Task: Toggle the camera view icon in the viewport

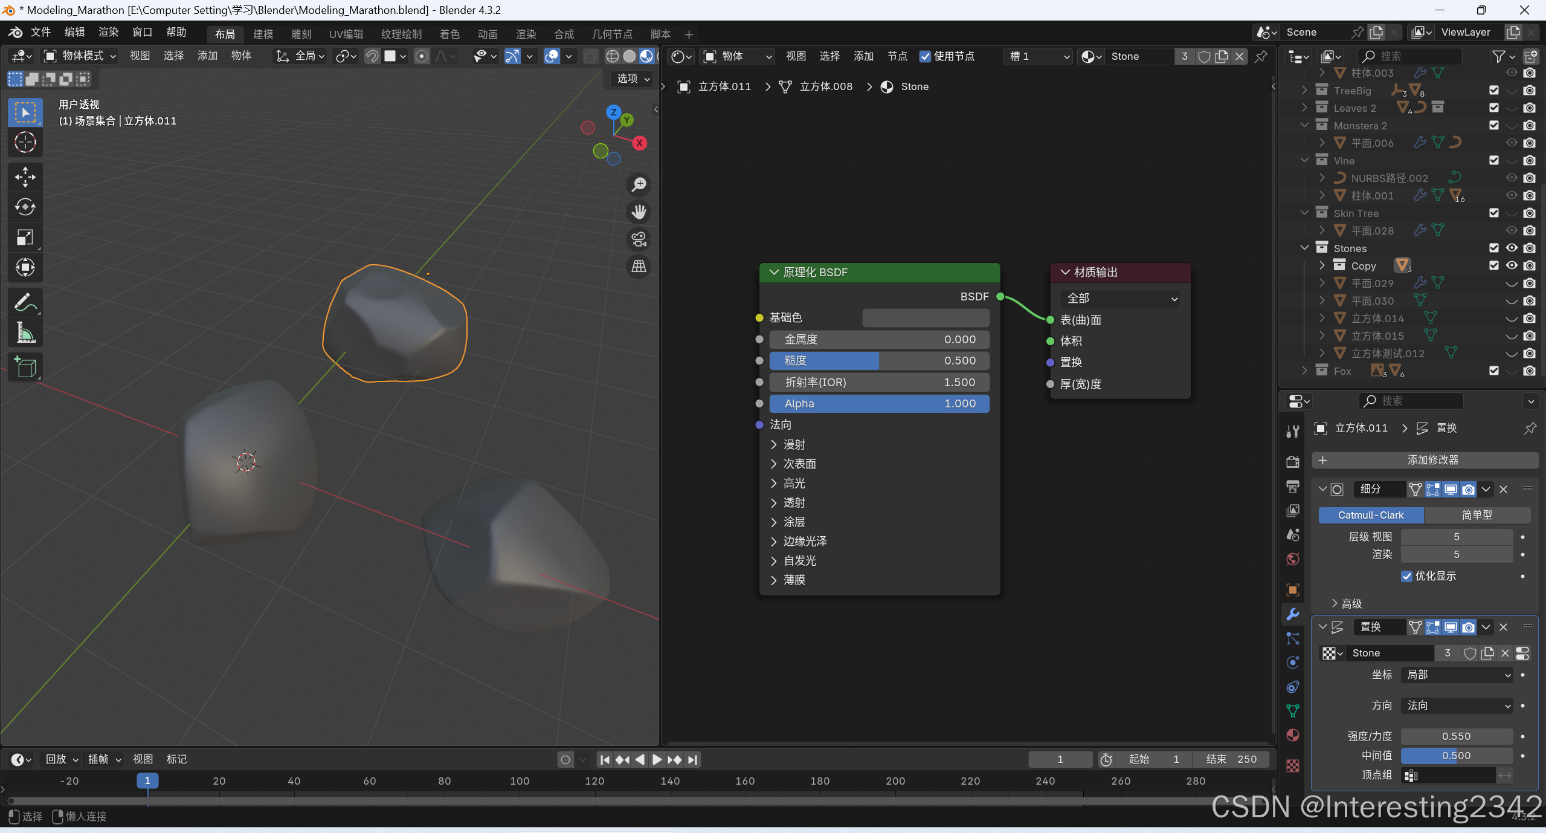Action: point(639,239)
